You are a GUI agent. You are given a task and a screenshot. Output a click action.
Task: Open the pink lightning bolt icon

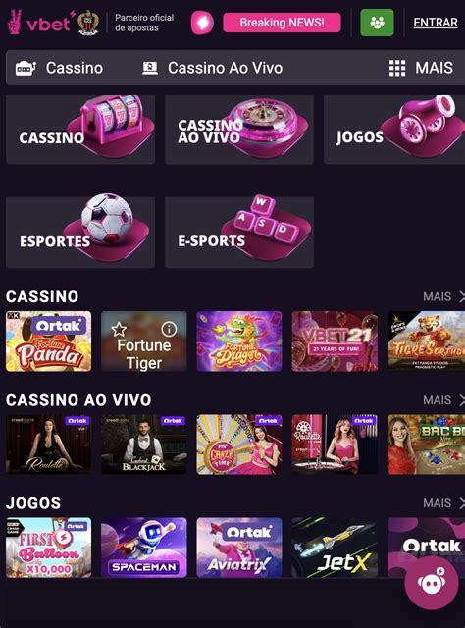202,23
